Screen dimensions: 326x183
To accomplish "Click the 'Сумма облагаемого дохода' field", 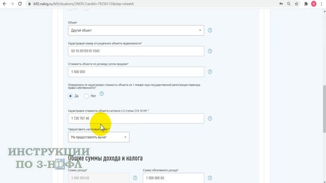I will pos(173,178).
